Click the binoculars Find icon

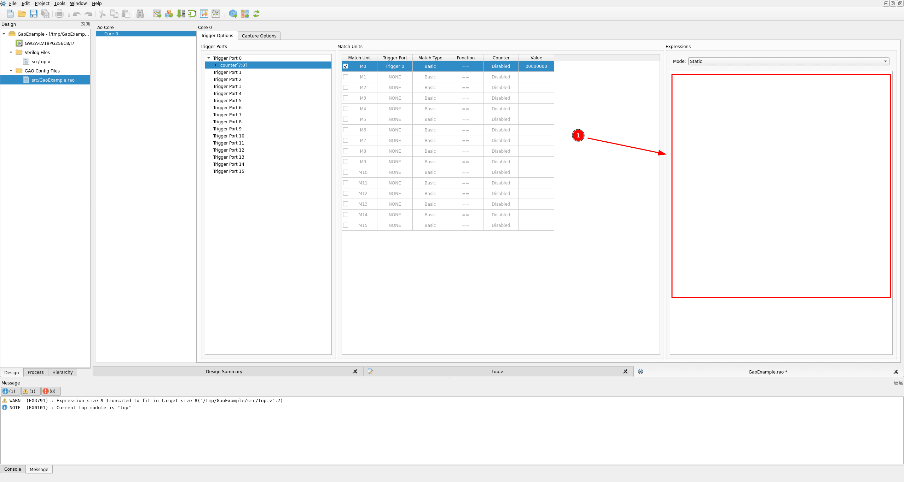click(x=140, y=14)
